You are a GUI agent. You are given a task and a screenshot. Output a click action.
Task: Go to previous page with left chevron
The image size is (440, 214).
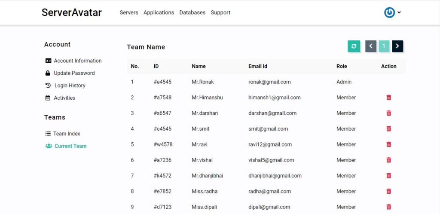371,46
